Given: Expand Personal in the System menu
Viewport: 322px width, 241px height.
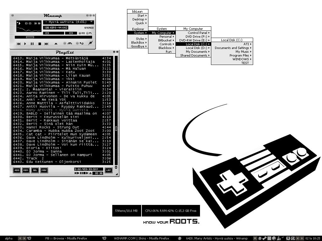Looking at the screenshot, I should coord(162,36).
